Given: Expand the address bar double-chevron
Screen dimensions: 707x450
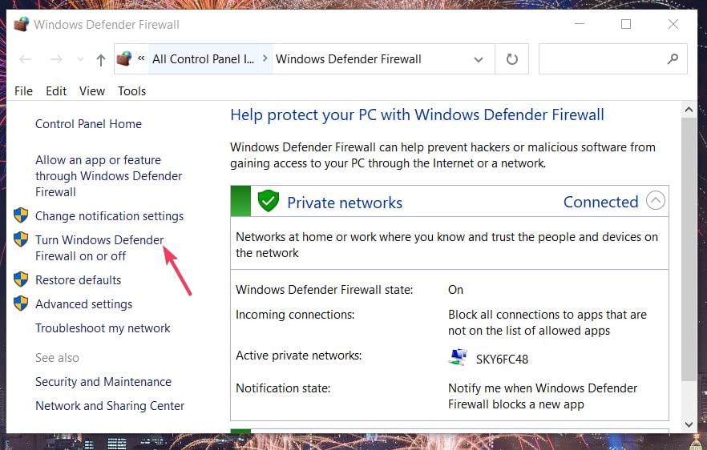Looking at the screenshot, I should coord(141,58).
